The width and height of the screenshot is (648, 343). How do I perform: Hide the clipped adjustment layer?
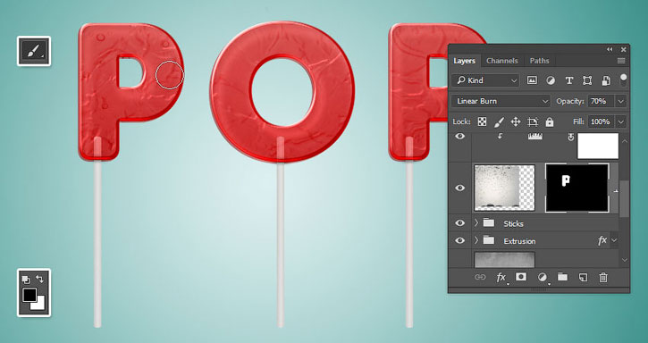tap(460, 137)
